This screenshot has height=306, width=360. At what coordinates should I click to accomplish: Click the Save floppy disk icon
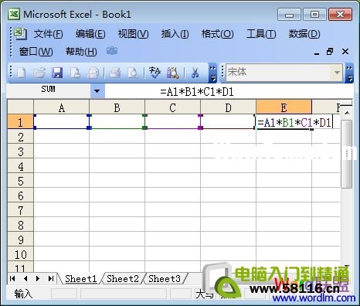57,73
